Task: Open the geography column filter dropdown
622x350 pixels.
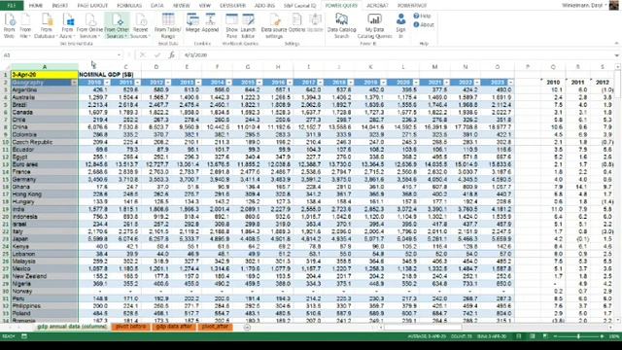Action: (74, 82)
